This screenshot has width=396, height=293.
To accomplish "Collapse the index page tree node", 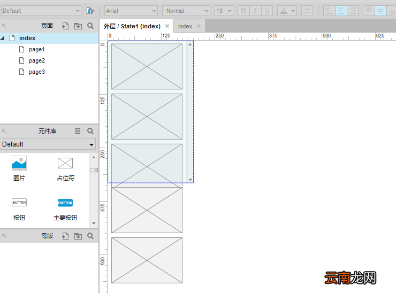I will click(3, 38).
